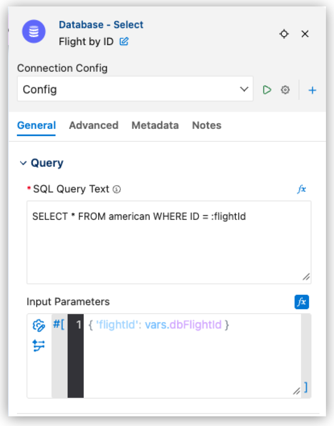Screen dimensions: 334x426
Task: Click the Connection Config label
Action: tap(62, 68)
